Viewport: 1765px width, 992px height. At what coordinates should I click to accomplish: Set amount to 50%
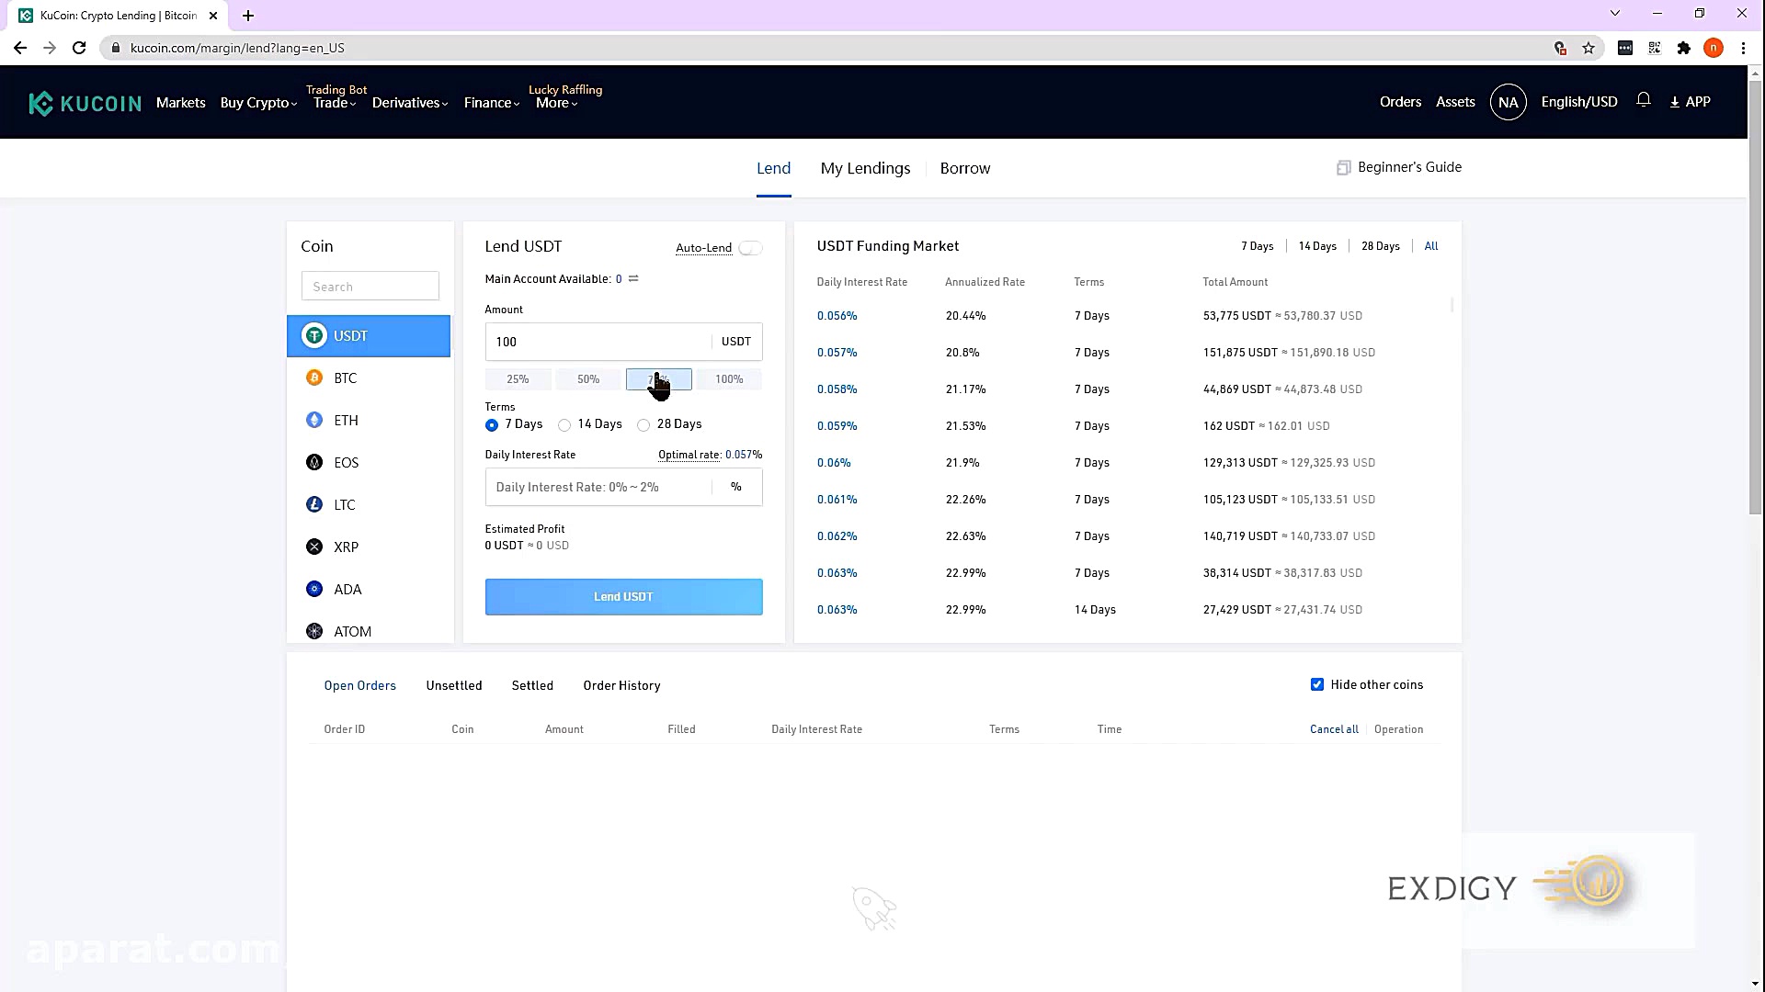coord(588,379)
